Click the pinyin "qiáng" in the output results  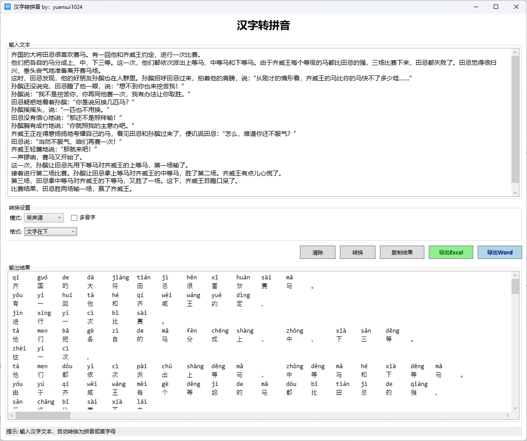(419, 384)
